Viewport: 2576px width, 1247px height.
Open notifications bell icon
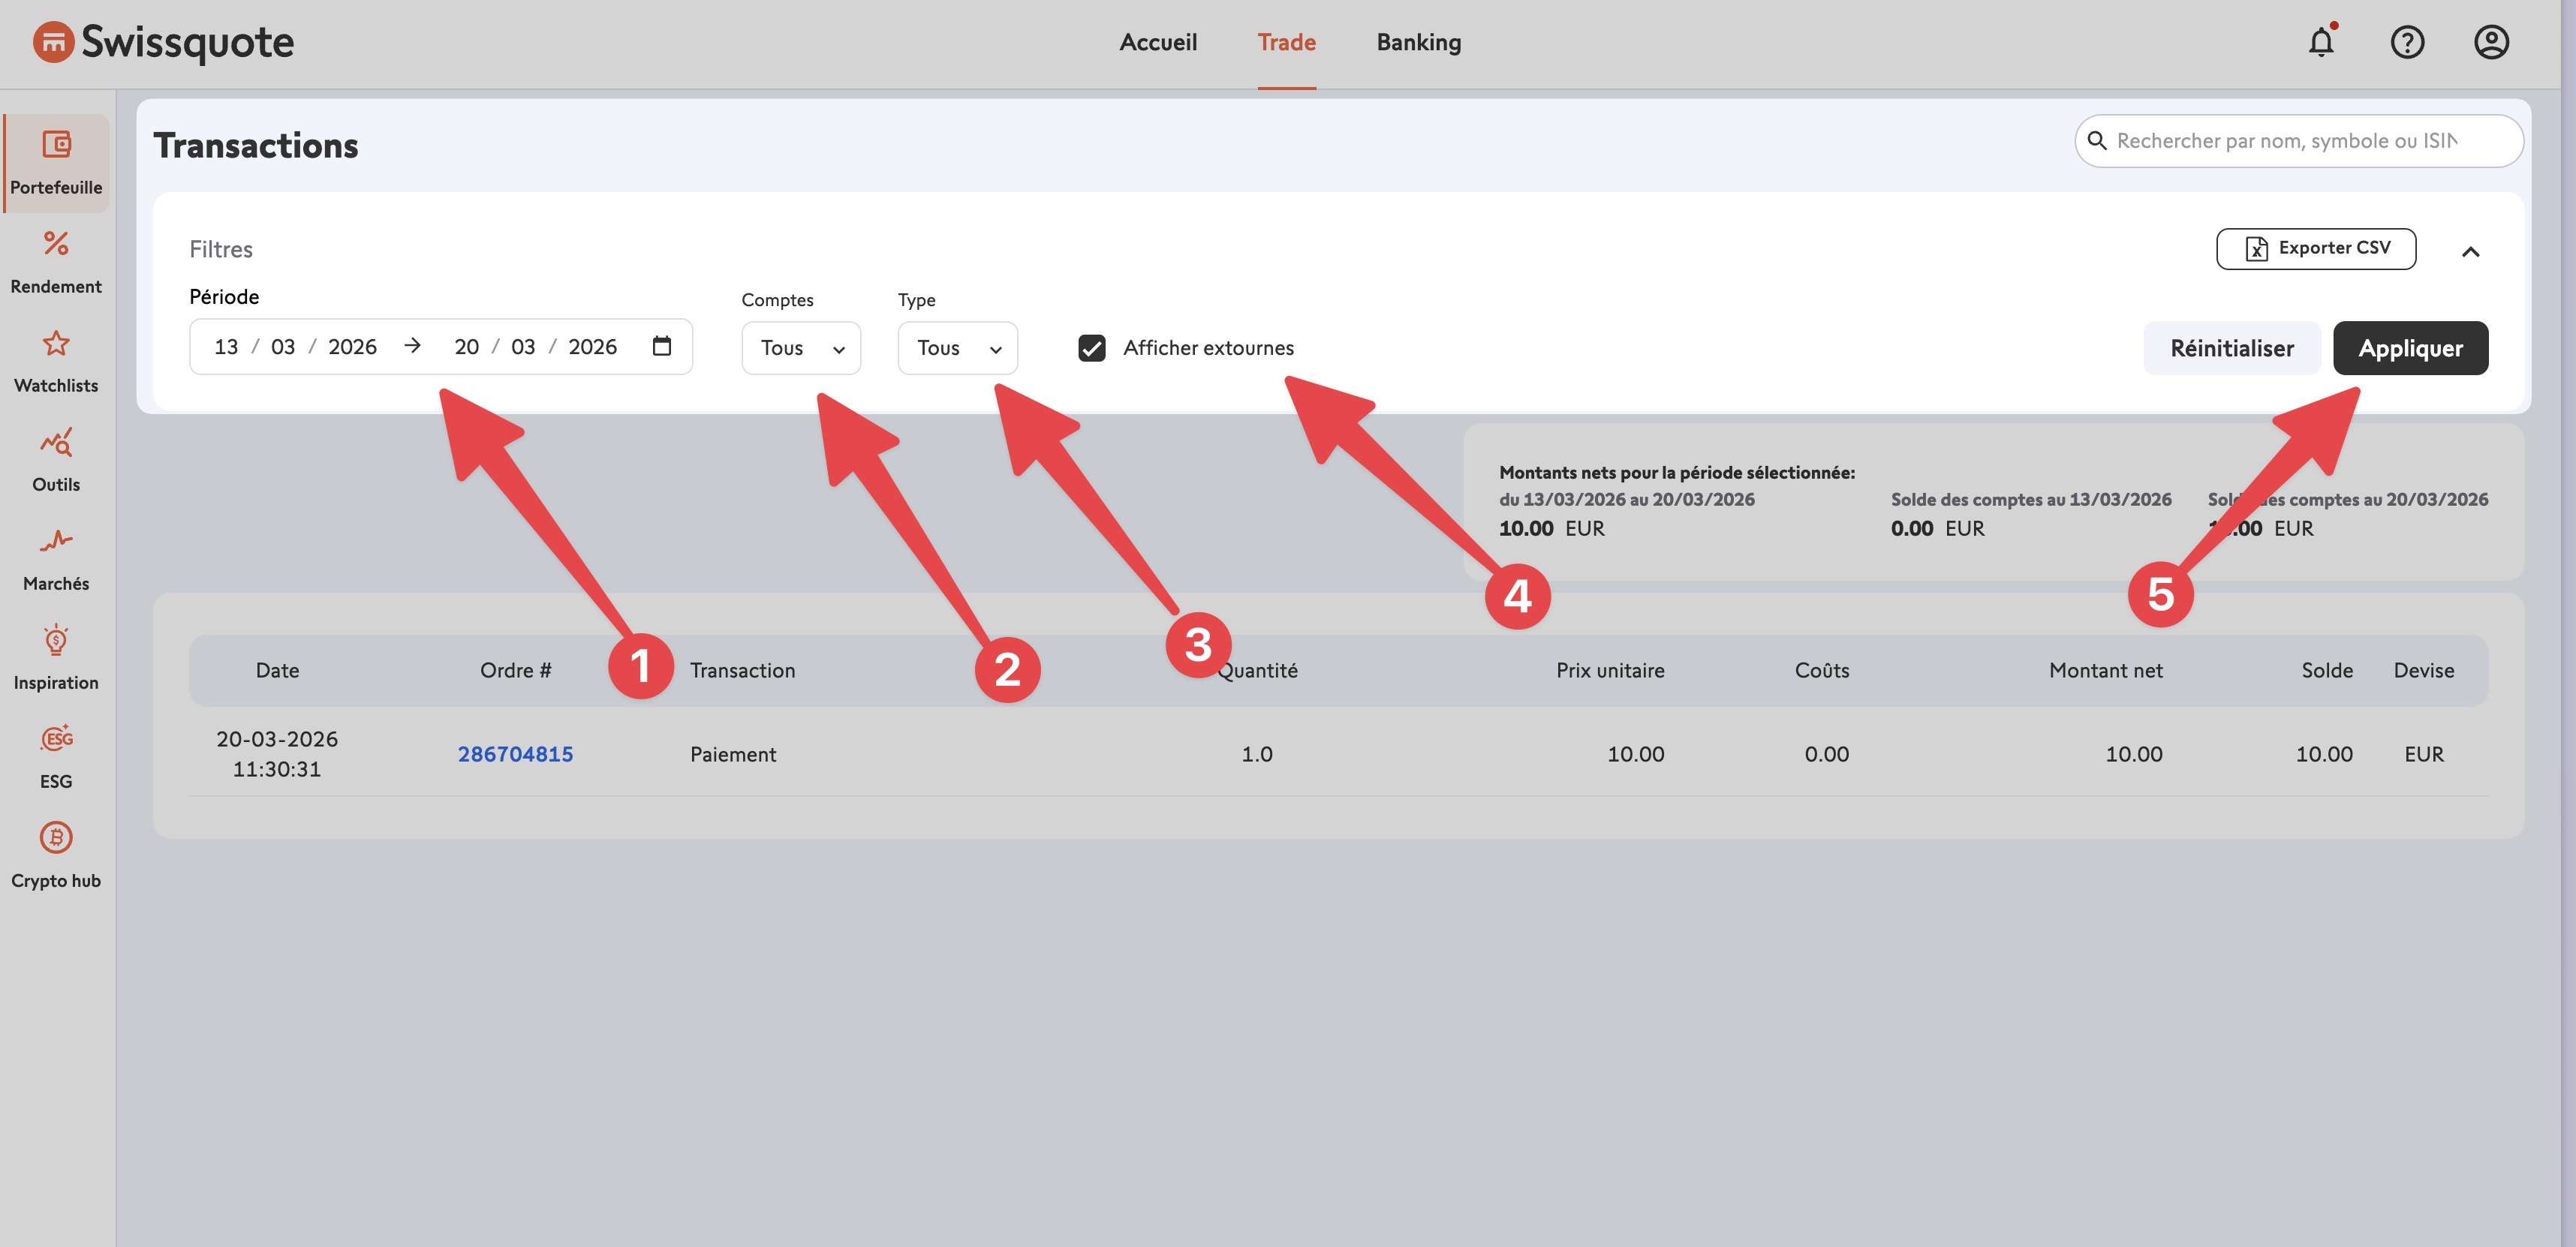click(x=2321, y=42)
